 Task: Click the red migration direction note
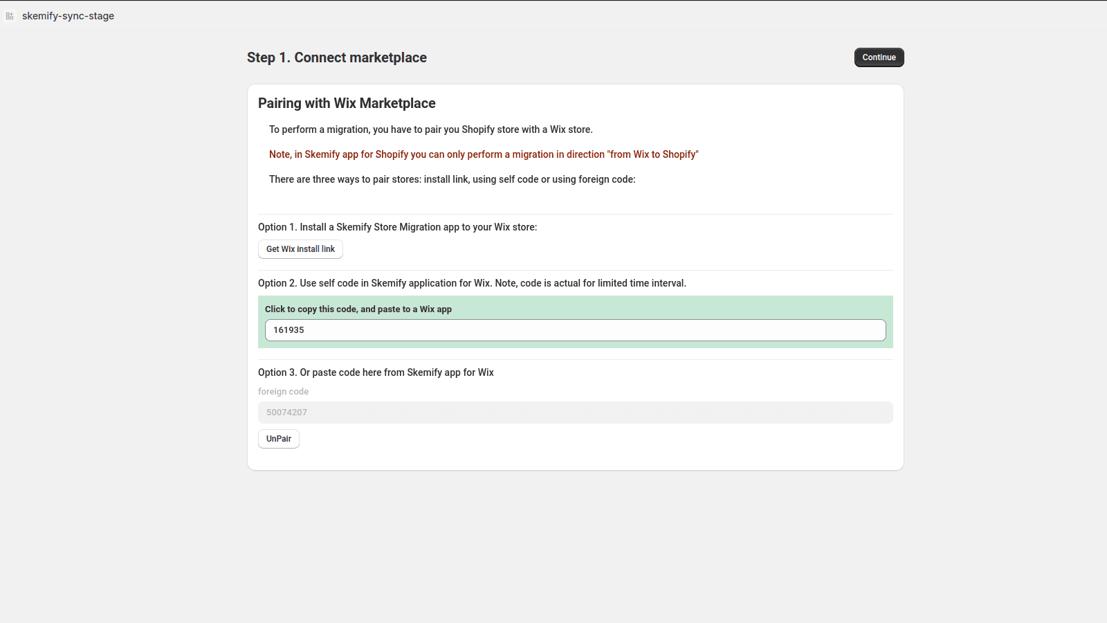[x=484, y=154]
